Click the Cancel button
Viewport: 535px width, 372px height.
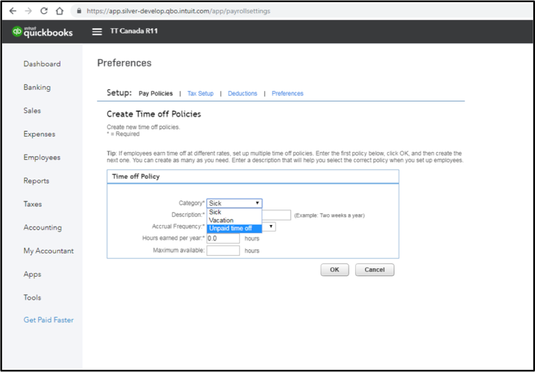(375, 270)
